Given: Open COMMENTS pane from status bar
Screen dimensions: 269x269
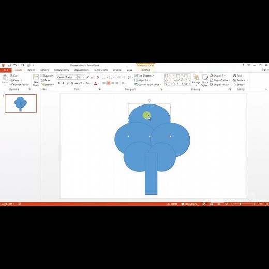Looking at the screenshot, I should [189, 204].
